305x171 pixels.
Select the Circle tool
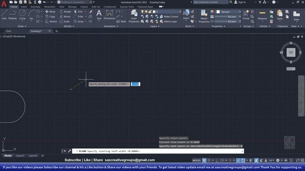click(22, 15)
